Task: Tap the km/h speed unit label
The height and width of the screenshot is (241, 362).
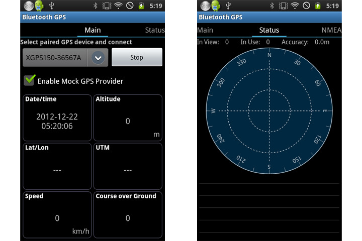Action: [80, 231]
